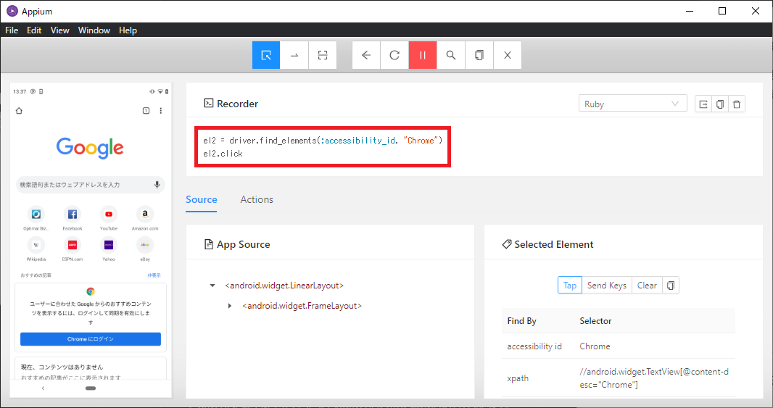773x408 pixels.
Task: Choose the Swipe By Coordinates tool
Action: (x=294, y=55)
